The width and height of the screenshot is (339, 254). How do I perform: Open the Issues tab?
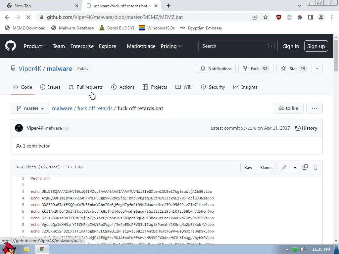[x=50, y=87]
